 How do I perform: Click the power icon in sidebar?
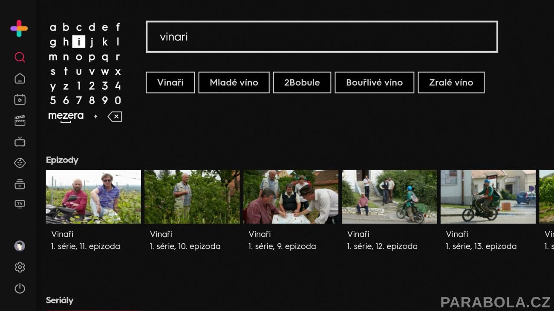tap(20, 288)
